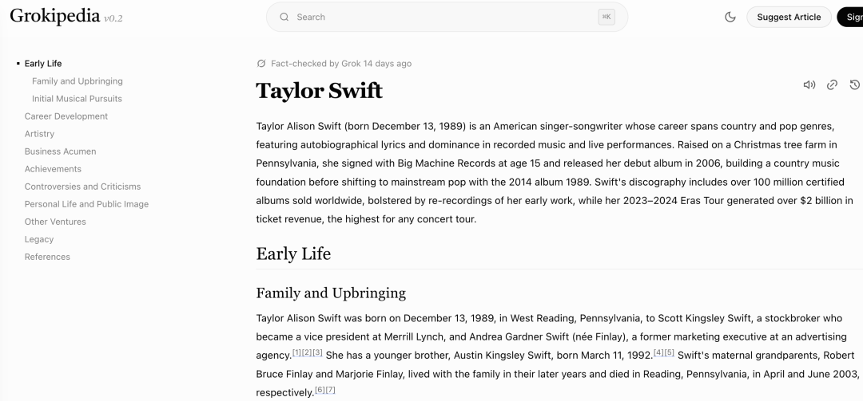This screenshot has width=863, height=401.
Task: Select Personal Life and Public Image
Action: [x=86, y=204]
